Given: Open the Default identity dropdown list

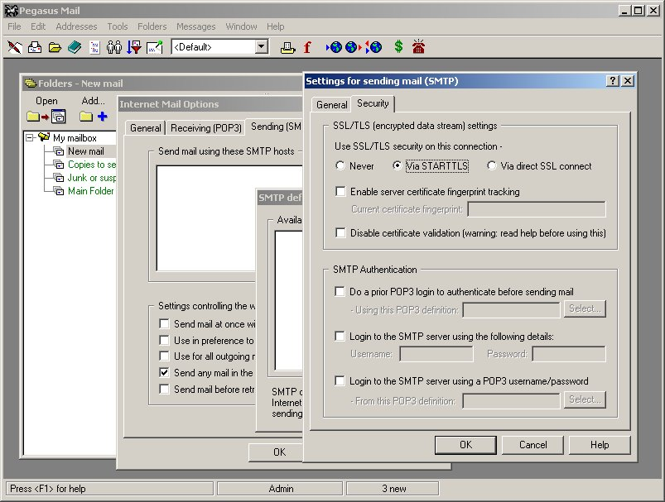Looking at the screenshot, I should [x=262, y=47].
